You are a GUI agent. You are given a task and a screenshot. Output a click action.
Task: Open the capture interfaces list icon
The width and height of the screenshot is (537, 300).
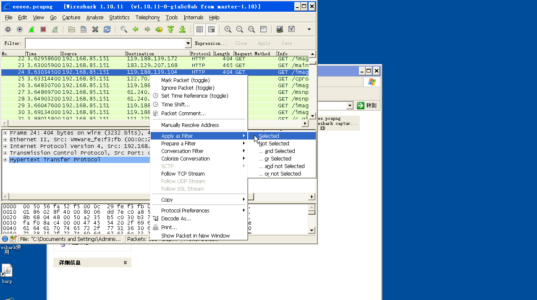[8, 29]
